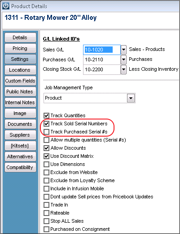180x234 pixels.
Task: Click the Sales - Products description text
Action: (x=147, y=49)
